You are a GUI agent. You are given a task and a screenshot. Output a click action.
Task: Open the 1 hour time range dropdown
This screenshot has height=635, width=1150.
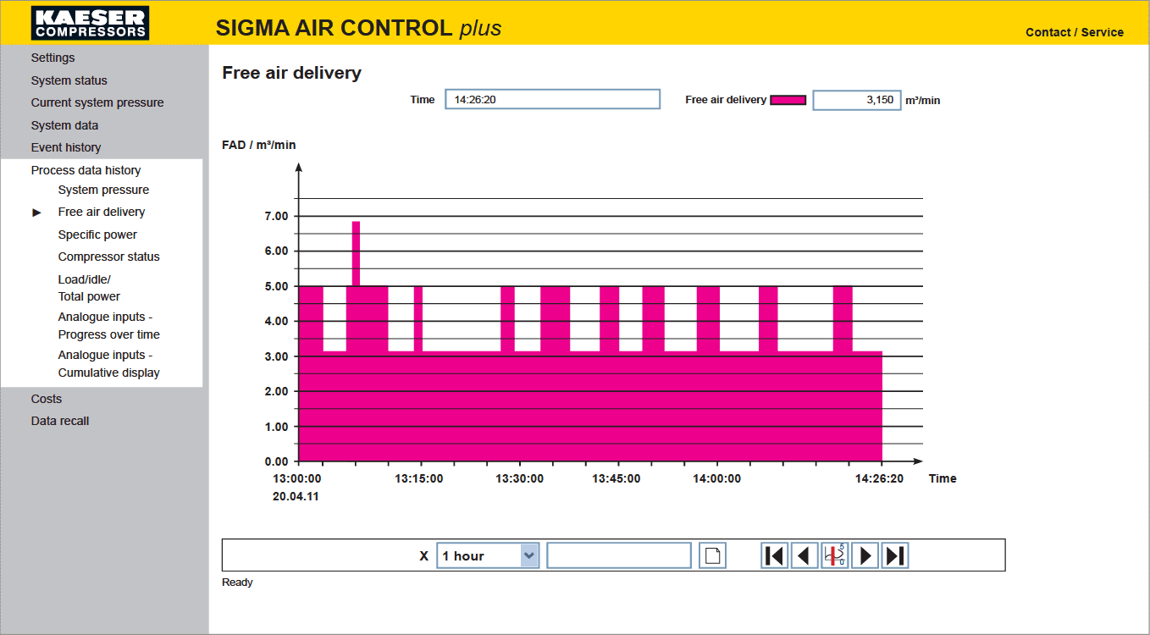click(x=488, y=556)
